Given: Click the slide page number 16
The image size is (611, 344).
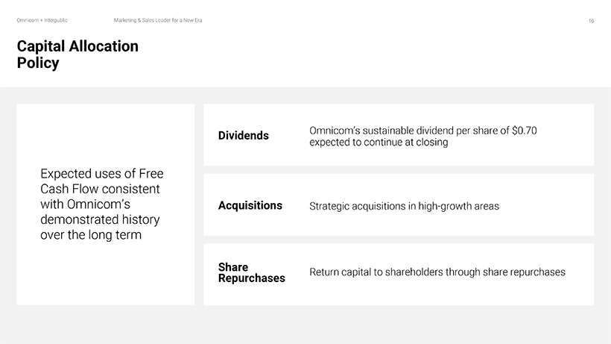Looking at the screenshot, I should tap(591, 21).
